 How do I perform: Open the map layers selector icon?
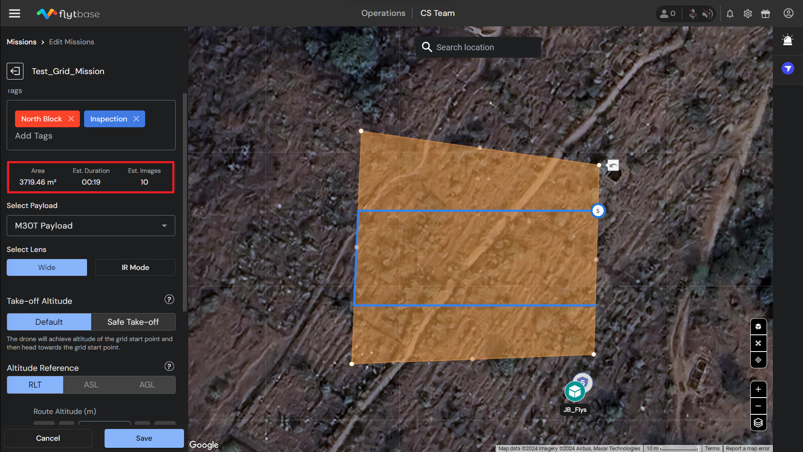click(758, 423)
